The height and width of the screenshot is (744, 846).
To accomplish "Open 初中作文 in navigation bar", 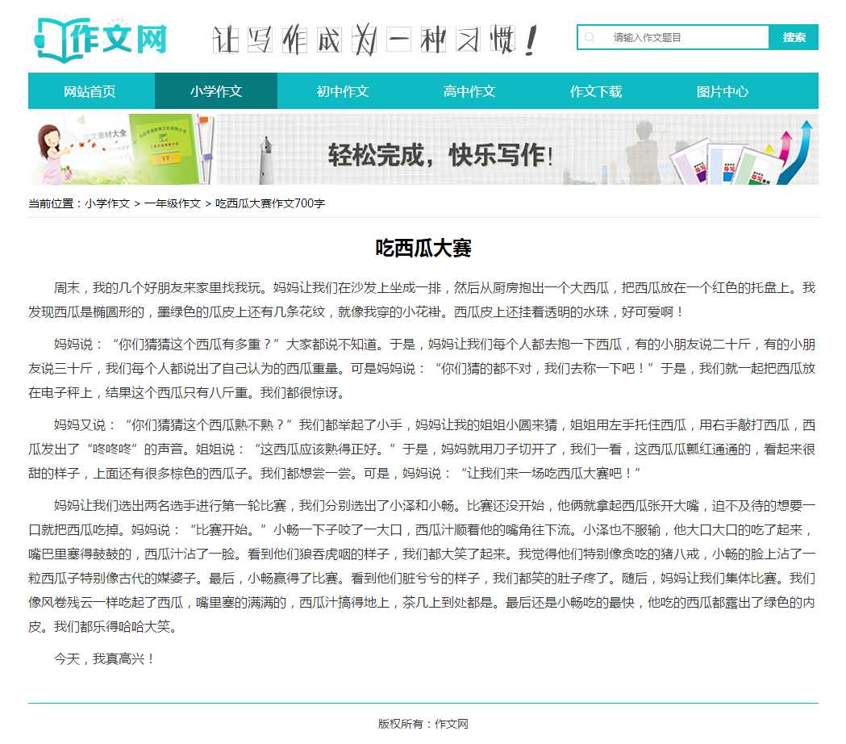I will (343, 91).
